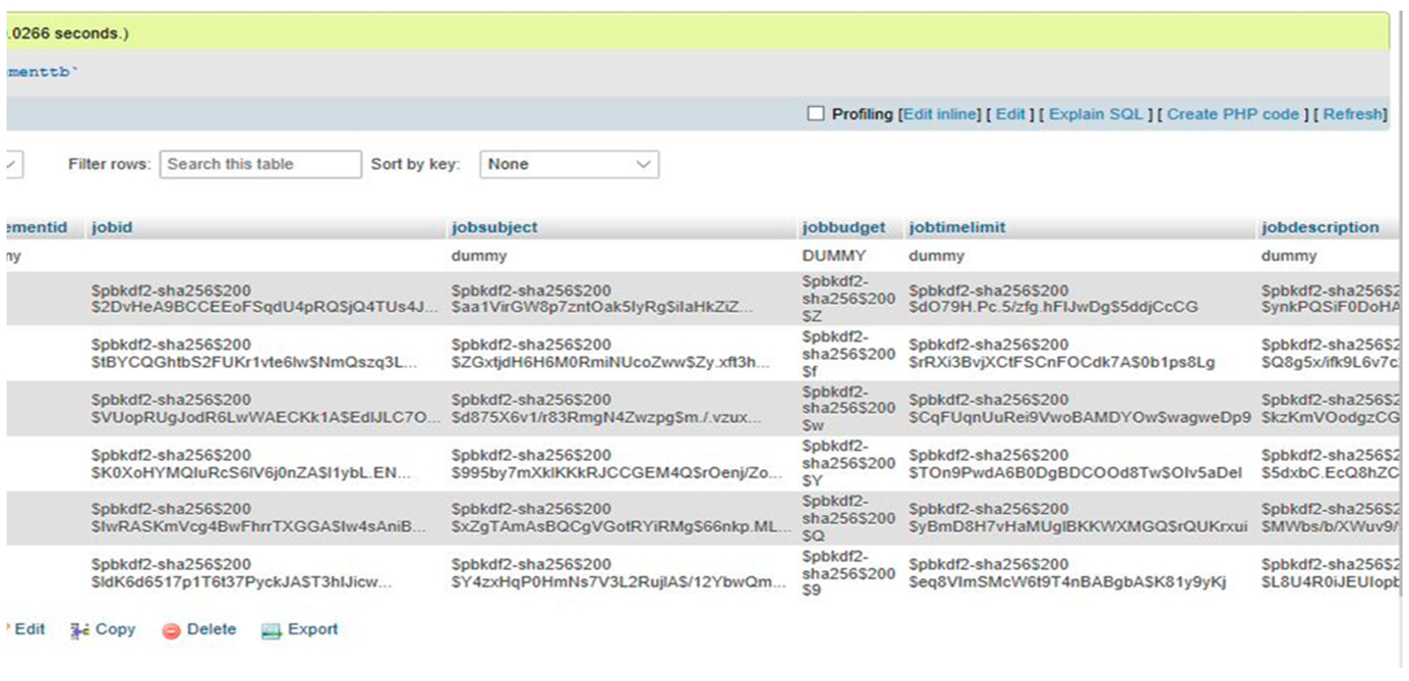Click the Create PHP code link
The height and width of the screenshot is (681, 1409).
point(1232,114)
